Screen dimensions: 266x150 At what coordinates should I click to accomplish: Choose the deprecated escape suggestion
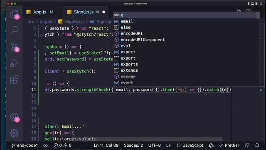(x=186, y=77)
